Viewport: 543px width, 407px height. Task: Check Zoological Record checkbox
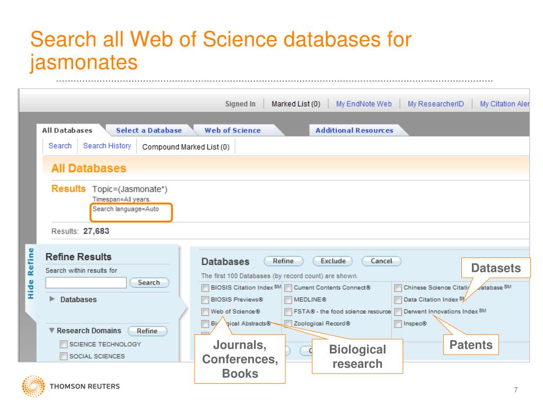288,324
